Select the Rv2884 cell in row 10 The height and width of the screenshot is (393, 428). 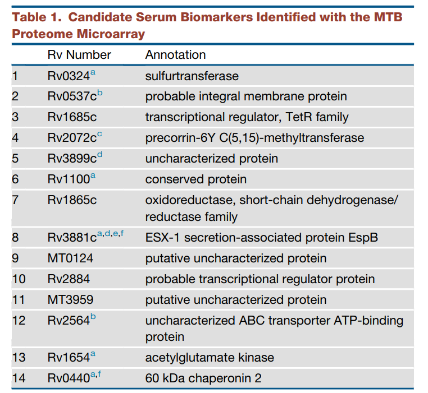pyautogui.click(x=69, y=279)
